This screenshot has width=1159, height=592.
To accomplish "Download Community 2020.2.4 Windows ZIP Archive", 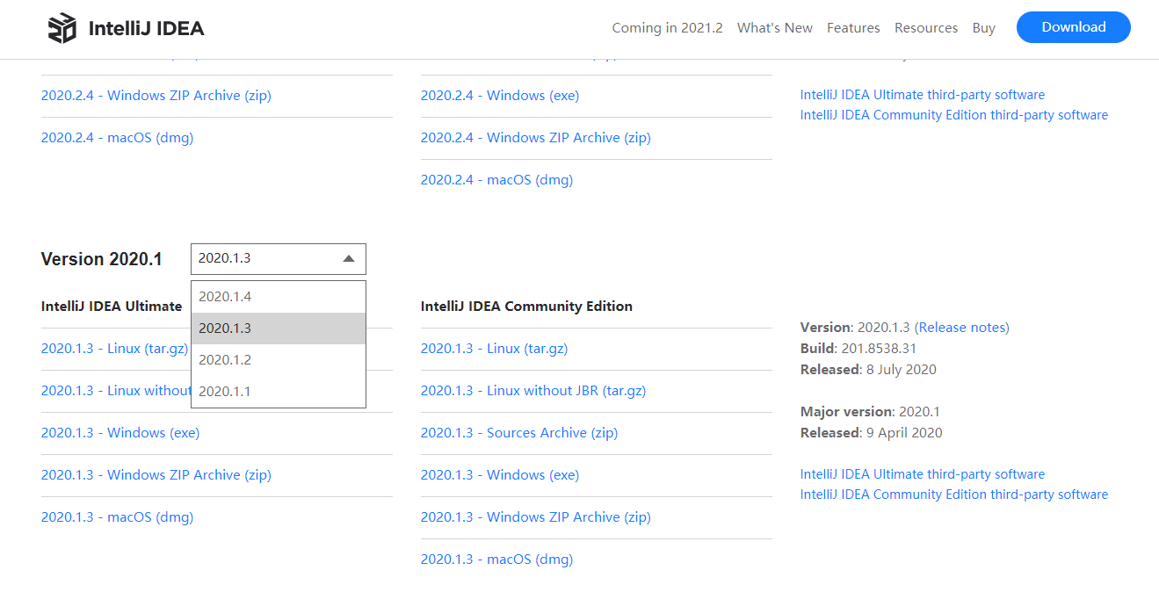I will tap(536, 138).
